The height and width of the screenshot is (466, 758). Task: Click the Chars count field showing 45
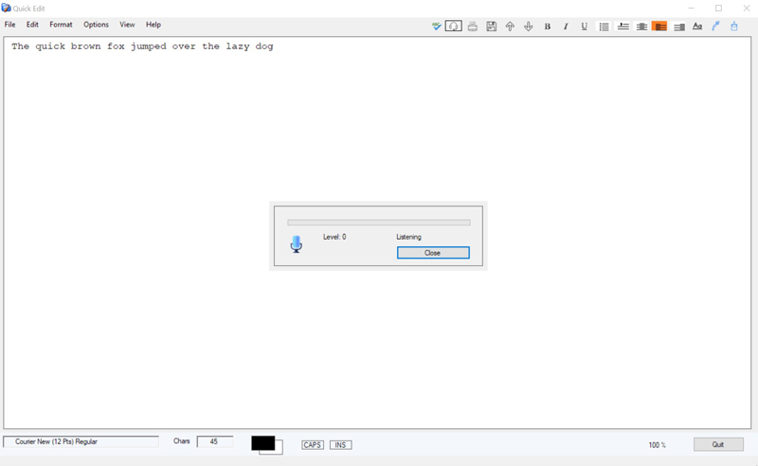215,441
